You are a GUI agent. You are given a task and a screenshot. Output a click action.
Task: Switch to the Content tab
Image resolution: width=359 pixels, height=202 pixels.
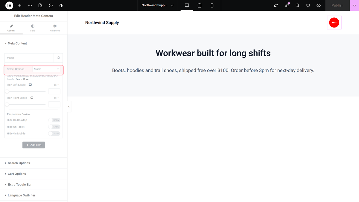[x=11, y=28]
